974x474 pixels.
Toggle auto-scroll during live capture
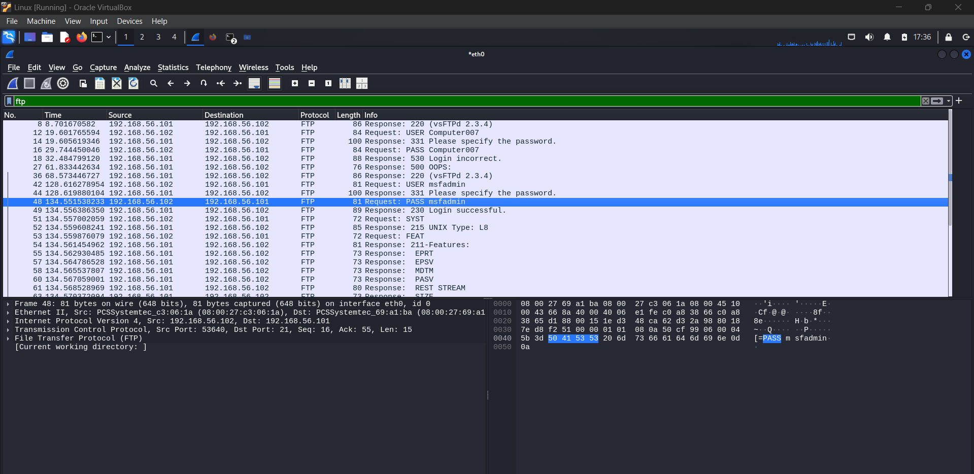[x=254, y=83]
